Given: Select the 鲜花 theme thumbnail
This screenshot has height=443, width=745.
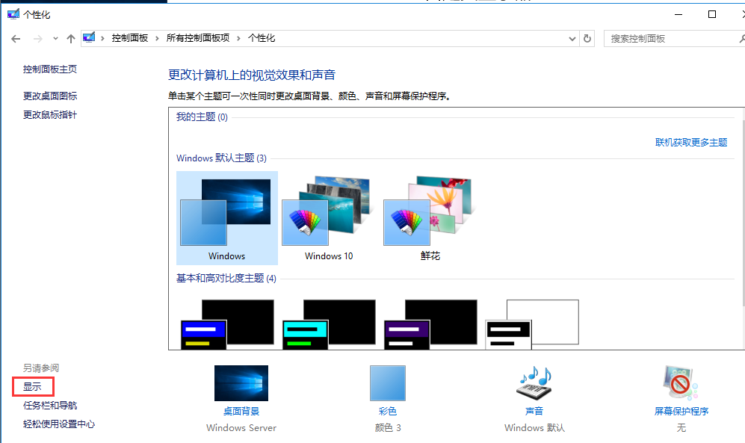Looking at the screenshot, I should pyautogui.click(x=430, y=218).
